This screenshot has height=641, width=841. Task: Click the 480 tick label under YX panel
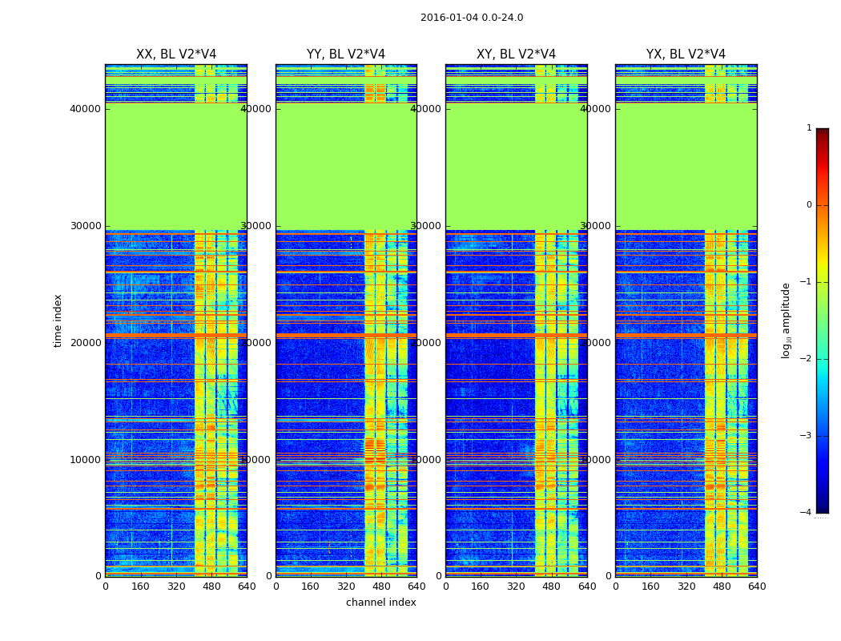click(722, 587)
